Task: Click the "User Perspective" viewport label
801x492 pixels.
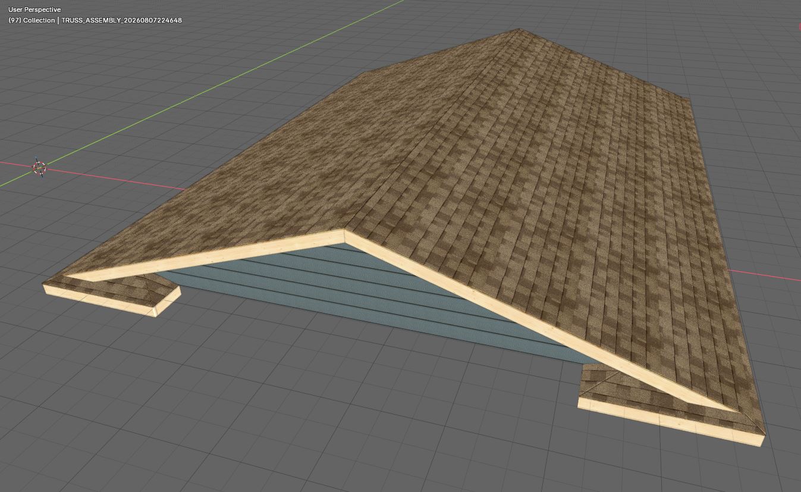Action: (x=34, y=10)
